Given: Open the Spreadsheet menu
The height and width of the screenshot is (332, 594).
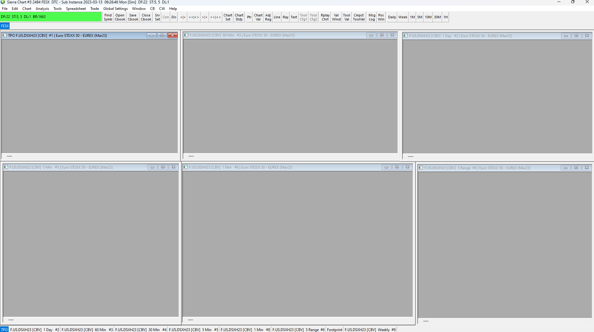Looking at the screenshot, I should 76,9.
